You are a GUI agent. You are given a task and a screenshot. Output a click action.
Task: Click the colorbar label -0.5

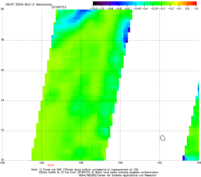pos(127,9)
